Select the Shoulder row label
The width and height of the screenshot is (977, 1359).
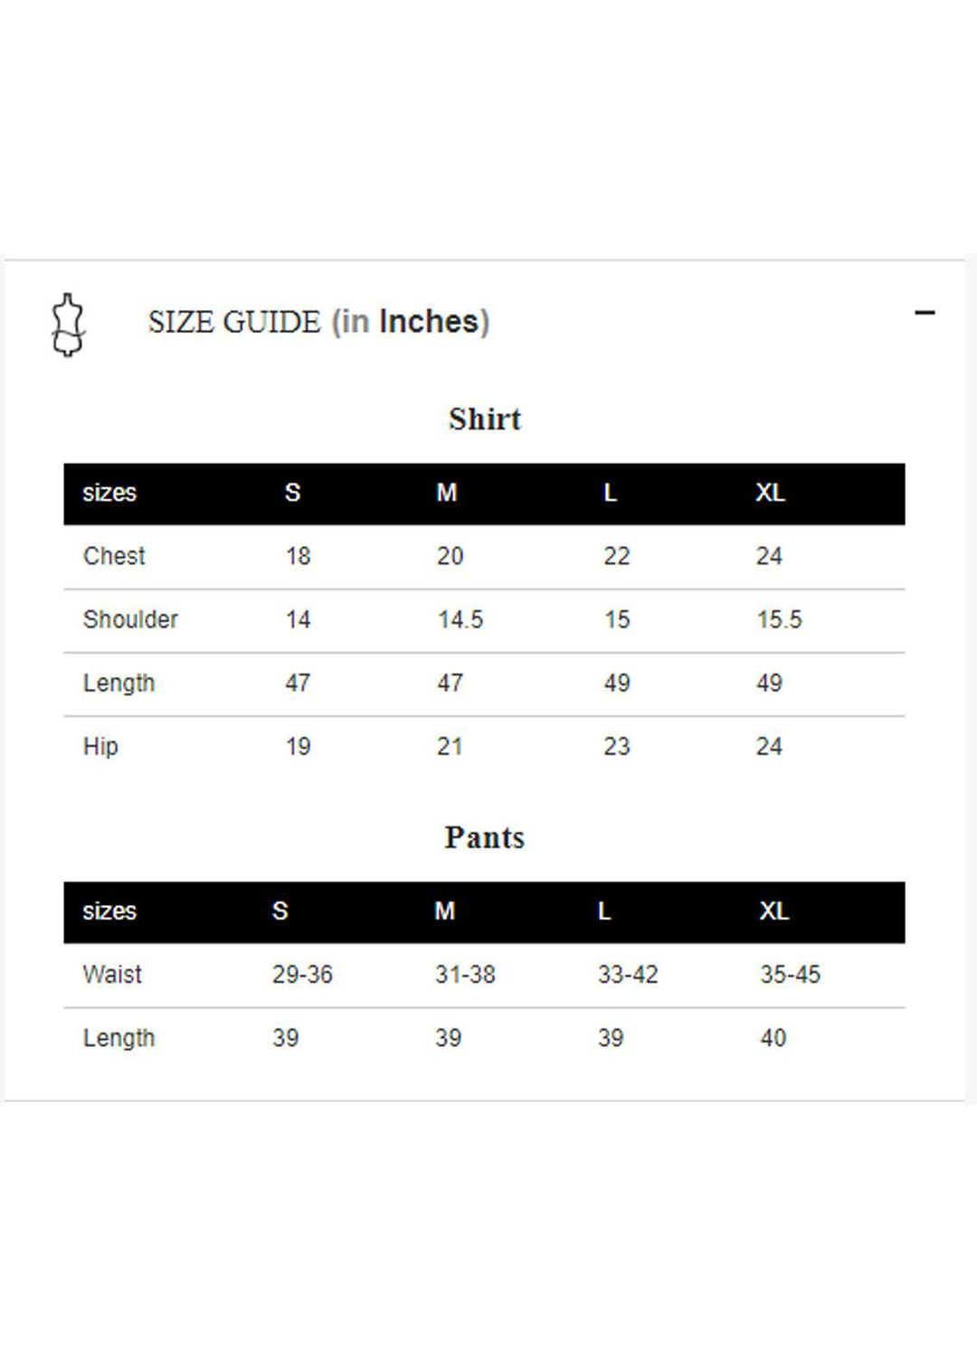coord(130,619)
